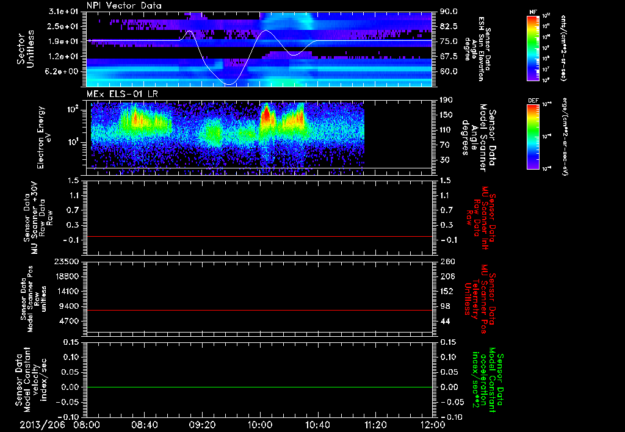Click the 110 scanner angle tick label
The image size is (625, 432).
tap(446, 130)
